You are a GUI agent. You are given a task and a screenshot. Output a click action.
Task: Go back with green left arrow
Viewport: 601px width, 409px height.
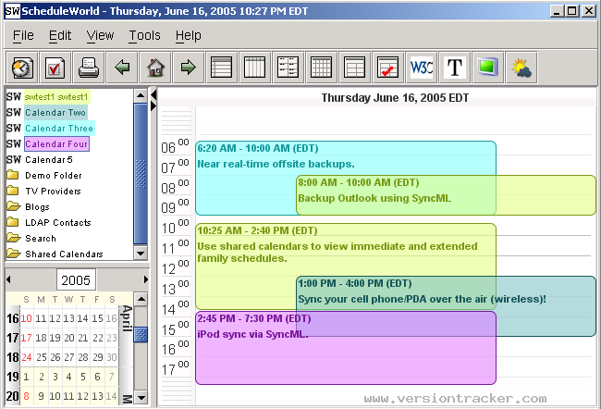pos(122,68)
